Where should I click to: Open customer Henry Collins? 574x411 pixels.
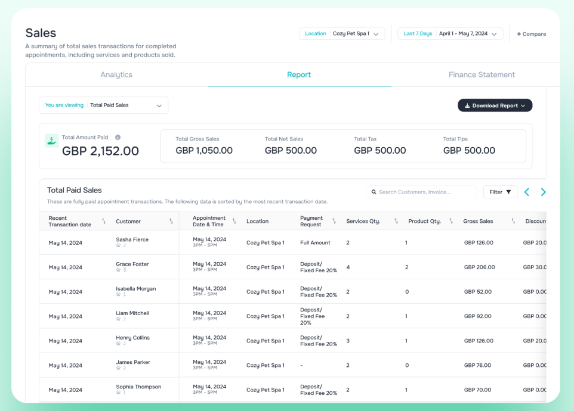132,338
